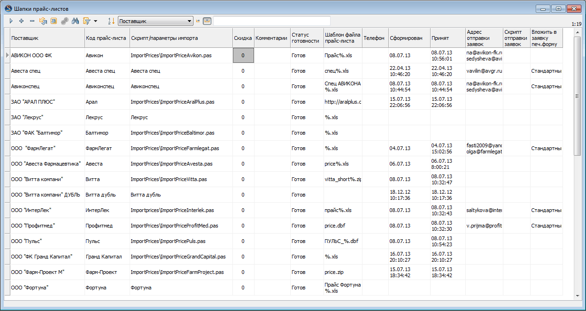The image size is (586, 311).
Task: Click ImportPrices\ImportPriceBaltimor.pas cell
Action: coord(181,133)
